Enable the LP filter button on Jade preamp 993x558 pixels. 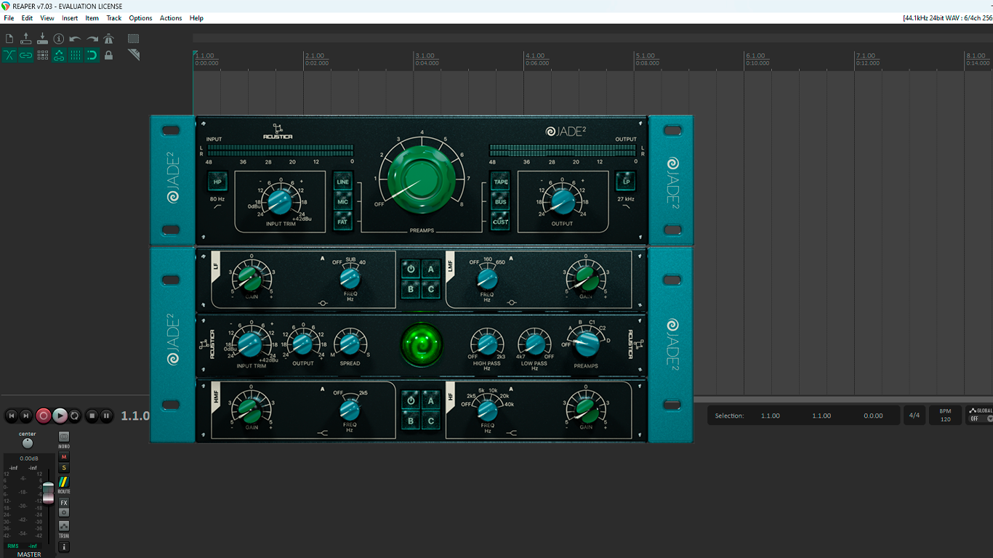(x=625, y=182)
